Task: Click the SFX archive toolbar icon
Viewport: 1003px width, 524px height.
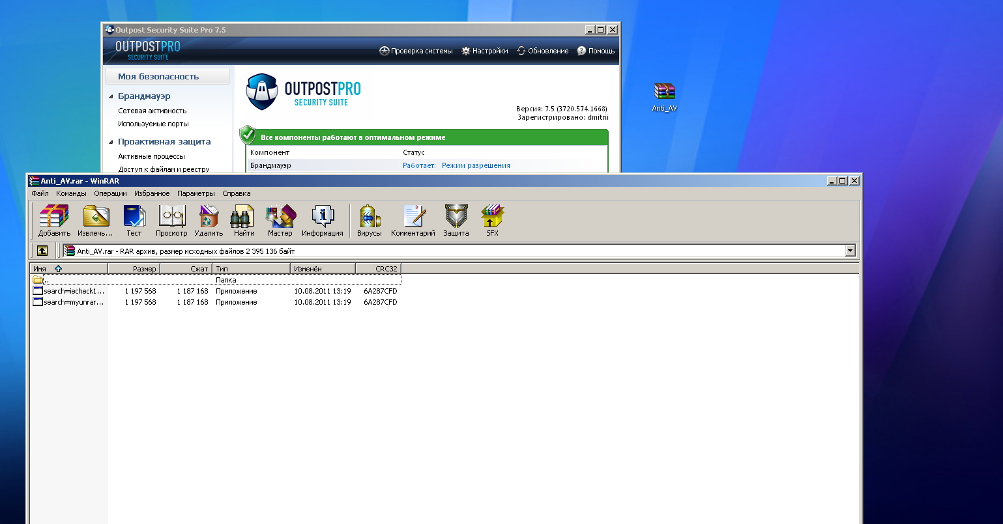Action: 492,221
